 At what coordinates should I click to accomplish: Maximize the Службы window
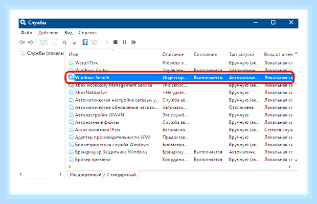tap(273, 22)
